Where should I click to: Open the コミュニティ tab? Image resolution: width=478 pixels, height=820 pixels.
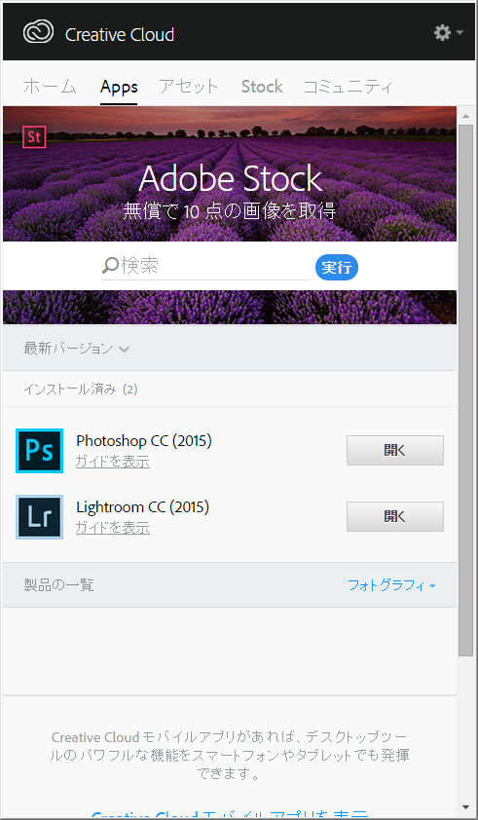pos(348,87)
